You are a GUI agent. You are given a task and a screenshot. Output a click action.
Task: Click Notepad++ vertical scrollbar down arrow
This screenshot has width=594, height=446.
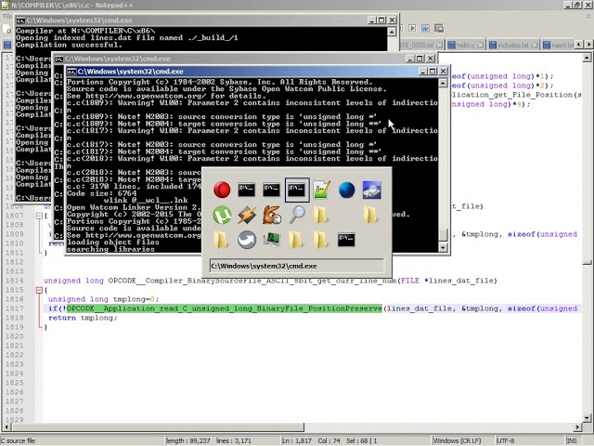tap(587, 418)
